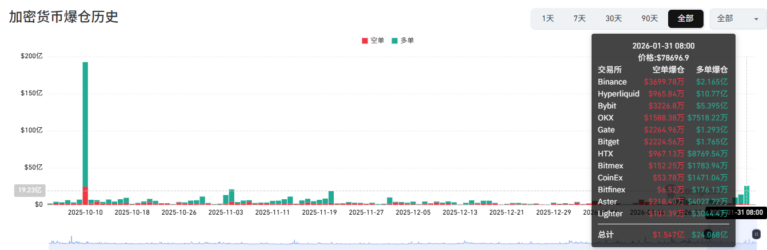Click the highlighted bar at 2026-01-31
The width and height of the screenshot is (767, 250).
point(747,195)
